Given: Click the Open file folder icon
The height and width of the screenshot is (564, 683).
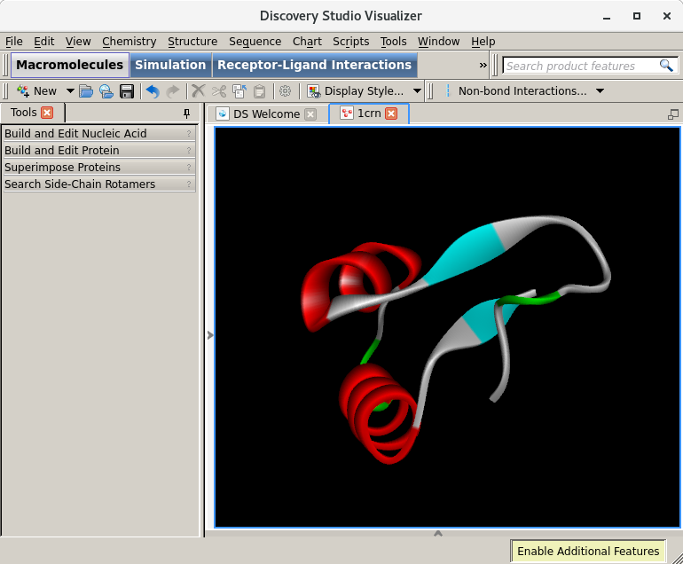Looking at the screenshot, I should 86,90.
